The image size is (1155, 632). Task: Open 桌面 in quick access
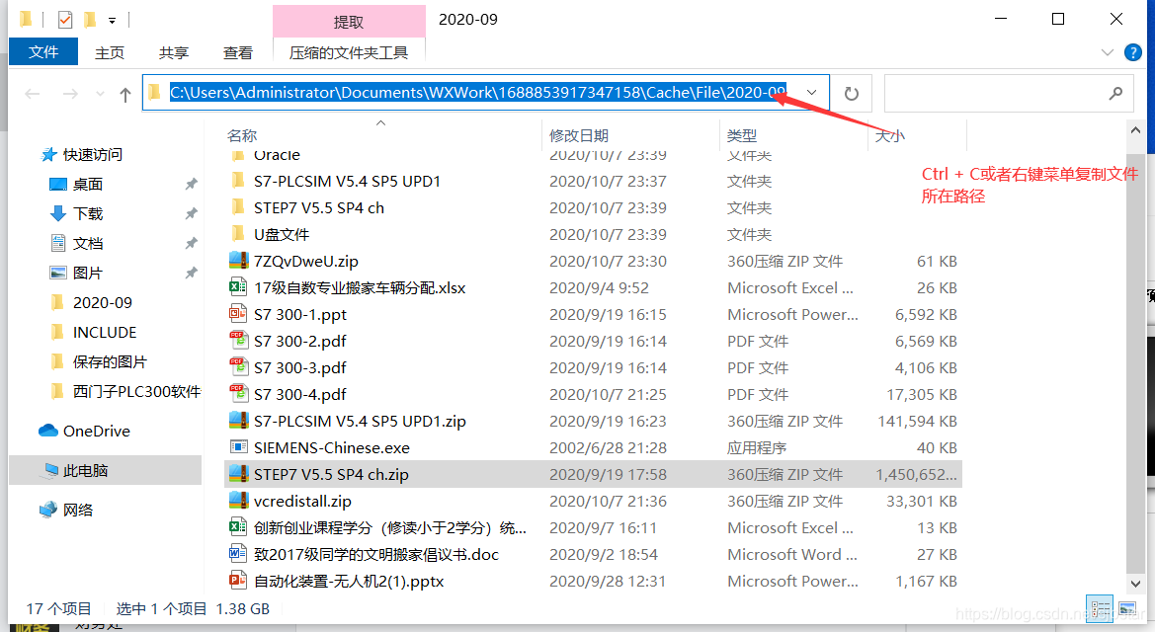[88, 184]
